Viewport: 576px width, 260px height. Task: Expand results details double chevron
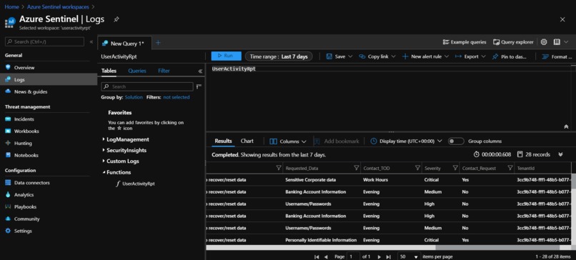(x=560, y=154)
